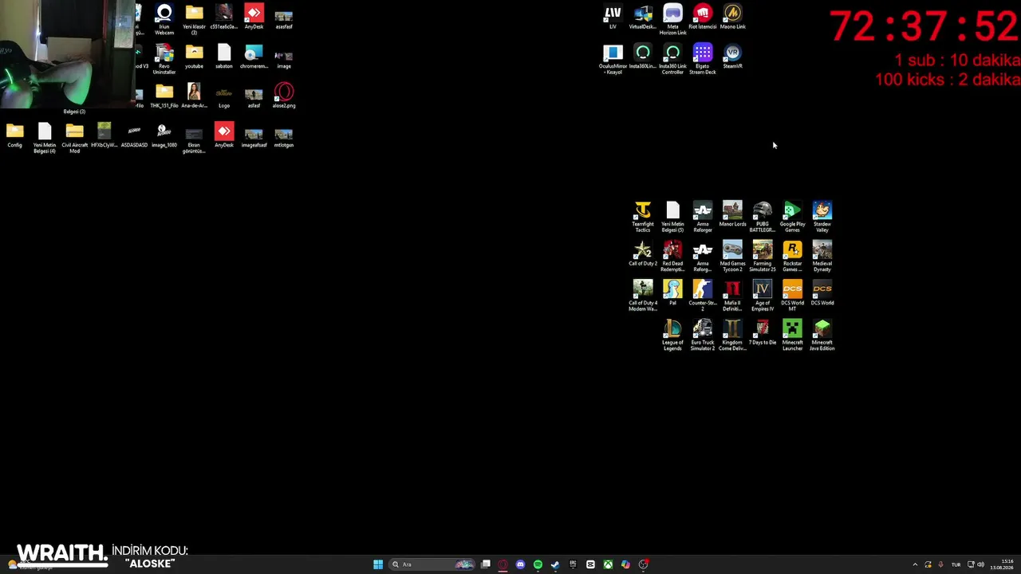Select the Logo image file
Screen dimensions: 1021x574
[x=224, y=96]
